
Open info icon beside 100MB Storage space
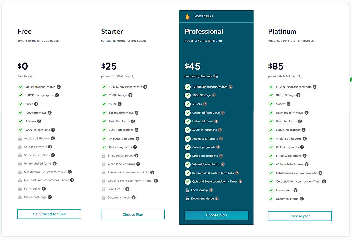click(57, 95)
